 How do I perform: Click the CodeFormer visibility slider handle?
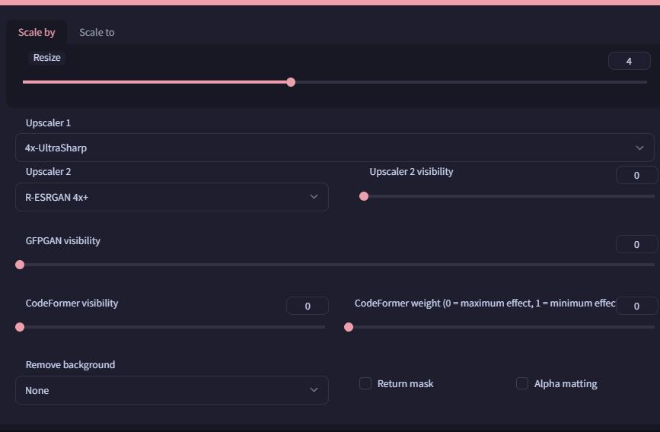(20, 327)
